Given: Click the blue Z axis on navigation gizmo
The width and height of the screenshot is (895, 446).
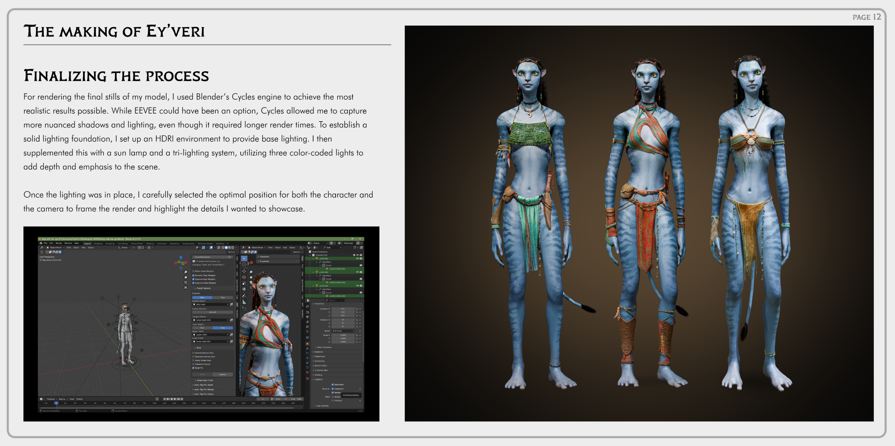Looking at the screenshot, I should click(181, 257).
